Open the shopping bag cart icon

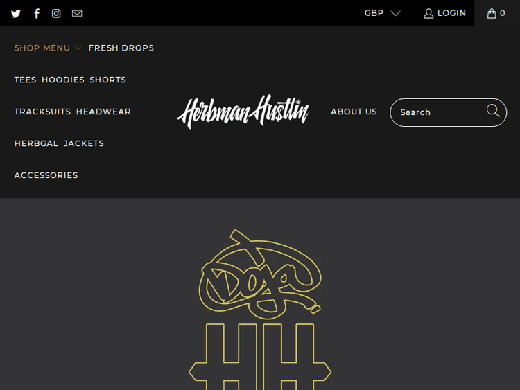pos(492,13)
